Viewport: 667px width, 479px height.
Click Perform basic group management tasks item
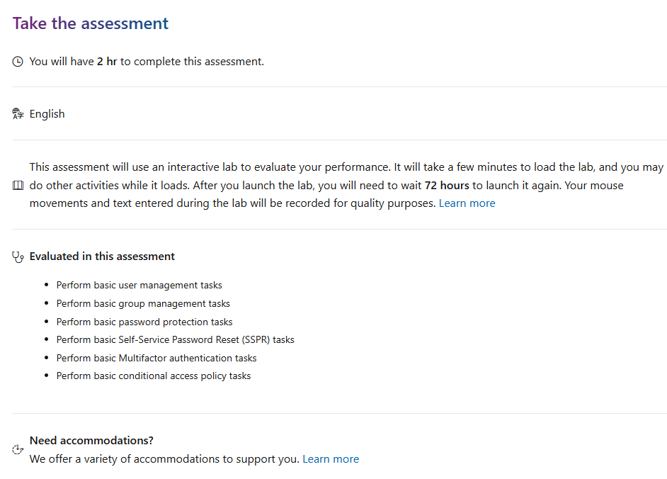click(143, 303)
